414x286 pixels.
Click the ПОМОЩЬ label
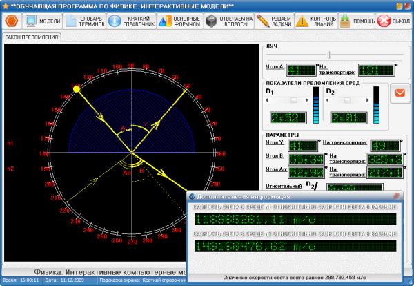364,21
